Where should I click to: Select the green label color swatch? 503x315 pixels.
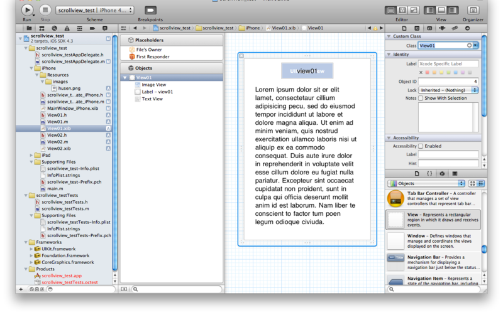pos(448,73)
